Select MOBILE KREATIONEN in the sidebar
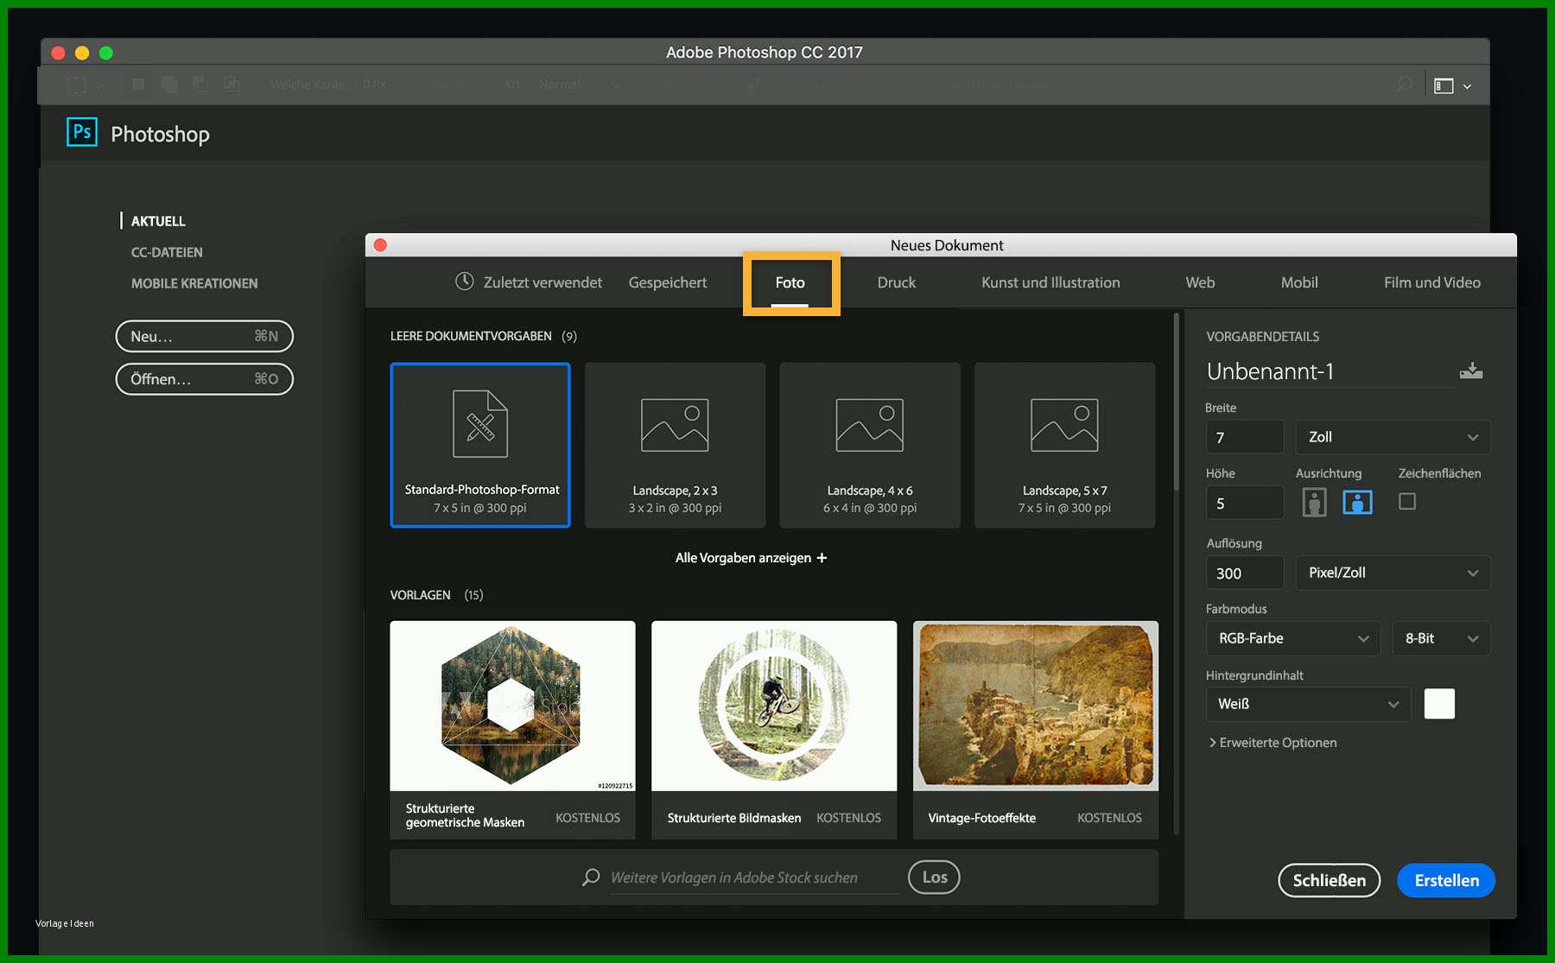The width and height of the screenshot is (1555, 963). pos(194,283)
